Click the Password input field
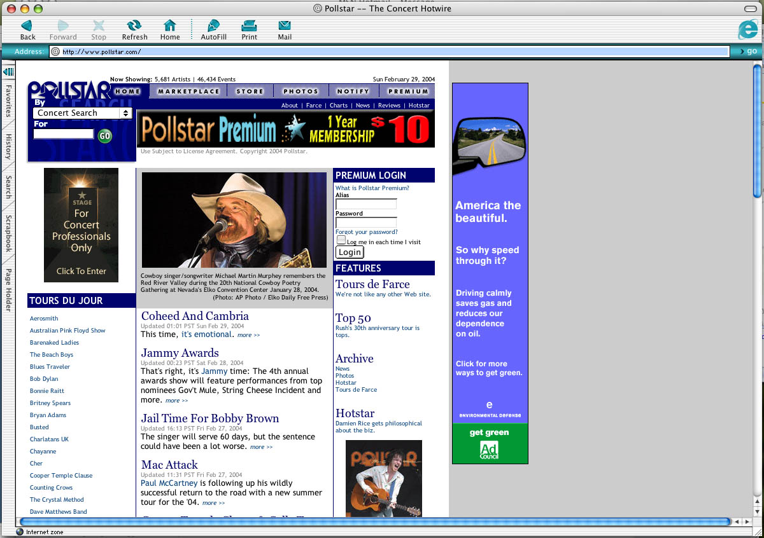Image resolution: width=764 pixels, height=538 pixels. point(366,223)
